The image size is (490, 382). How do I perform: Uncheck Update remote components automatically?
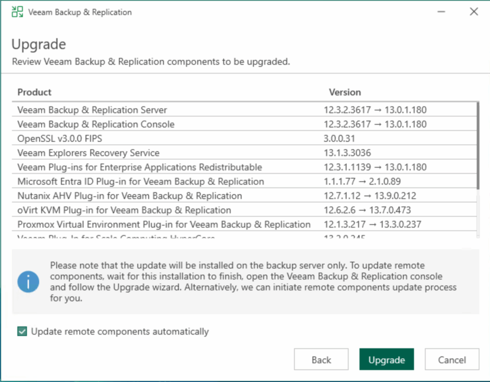click(22, 331)
